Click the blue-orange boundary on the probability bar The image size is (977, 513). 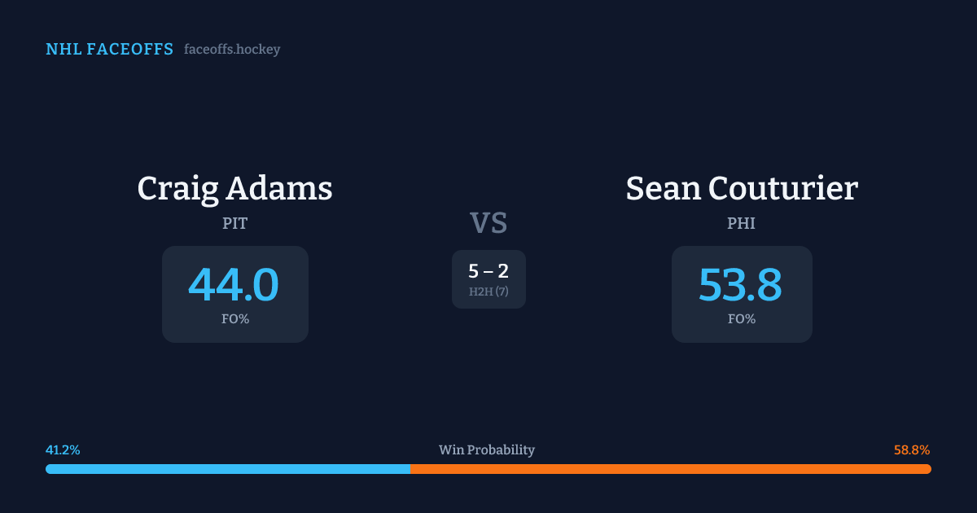410,469
